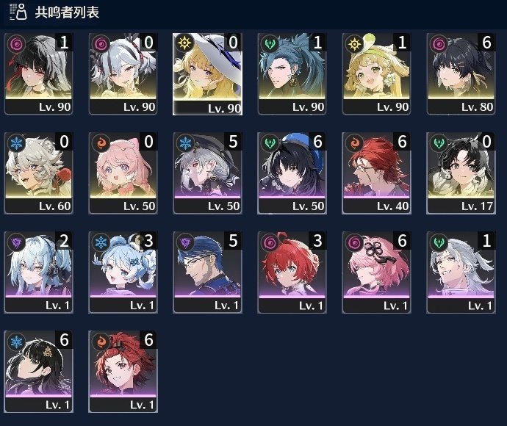The image size is (507, 426).
Task: Select the silver-haired Aero Lv. 1 male character
Action: (x=461, y=272)
